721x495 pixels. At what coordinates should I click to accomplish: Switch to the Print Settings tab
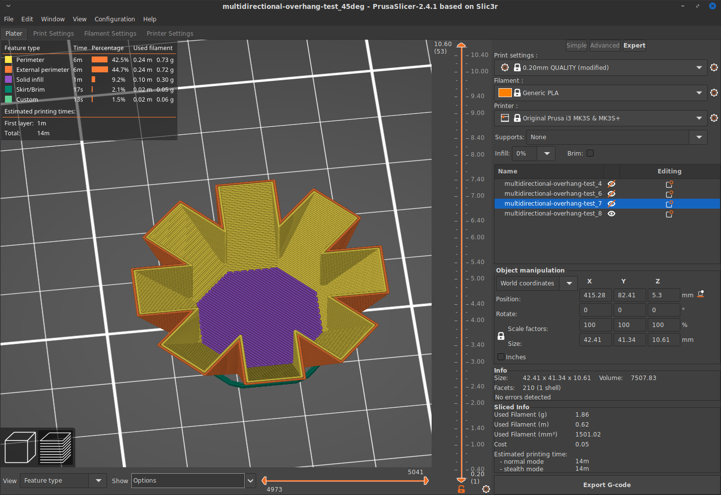[x=54, y=33]
